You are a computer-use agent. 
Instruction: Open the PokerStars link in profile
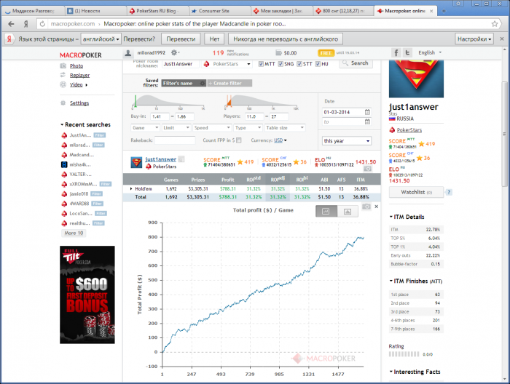pyautogui.click(x=409, y=130)
